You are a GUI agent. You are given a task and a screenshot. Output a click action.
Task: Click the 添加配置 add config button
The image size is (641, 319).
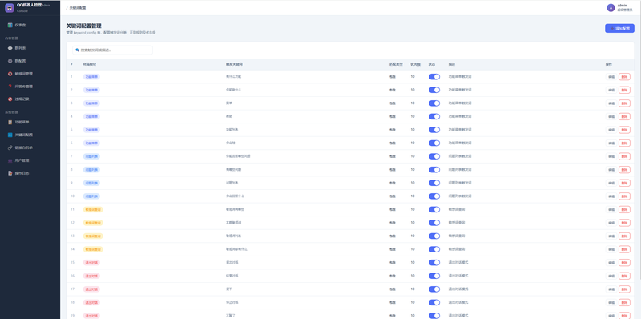pos(619,29)
